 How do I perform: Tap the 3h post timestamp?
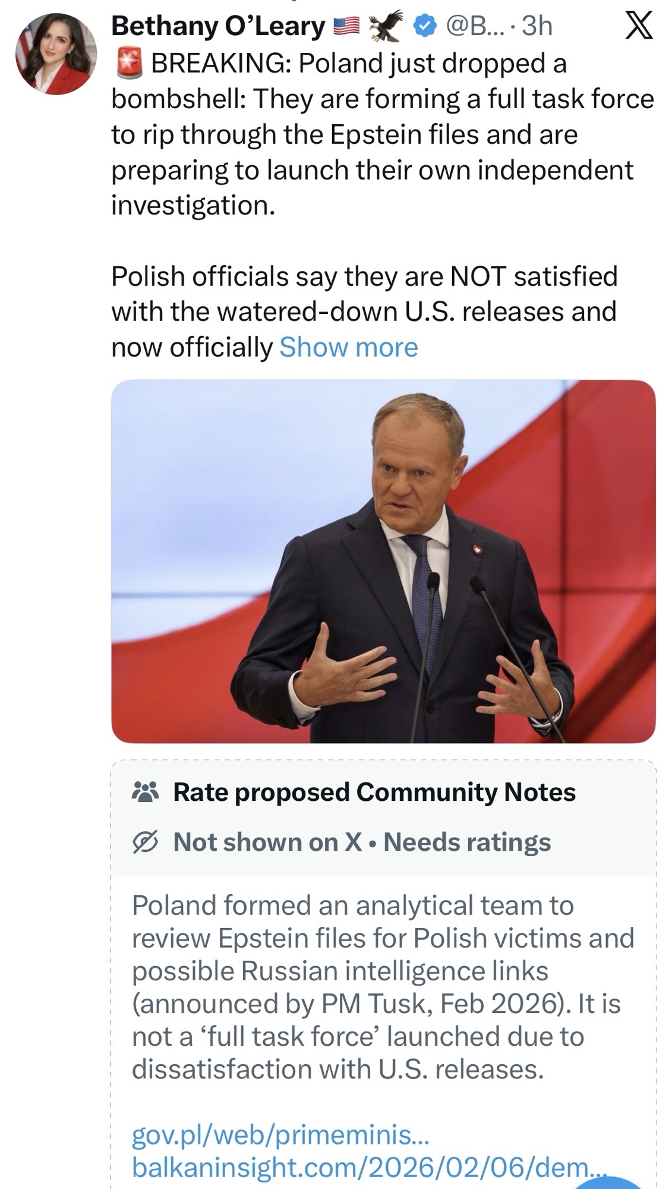click(537, 27)
